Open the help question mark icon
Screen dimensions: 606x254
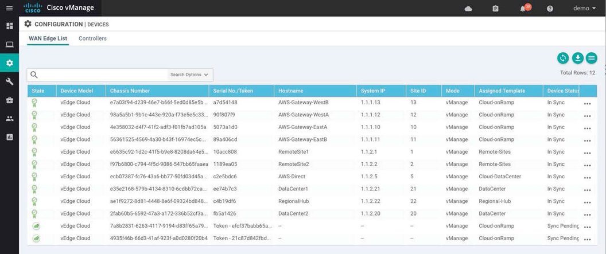click(x=550, y=9)
